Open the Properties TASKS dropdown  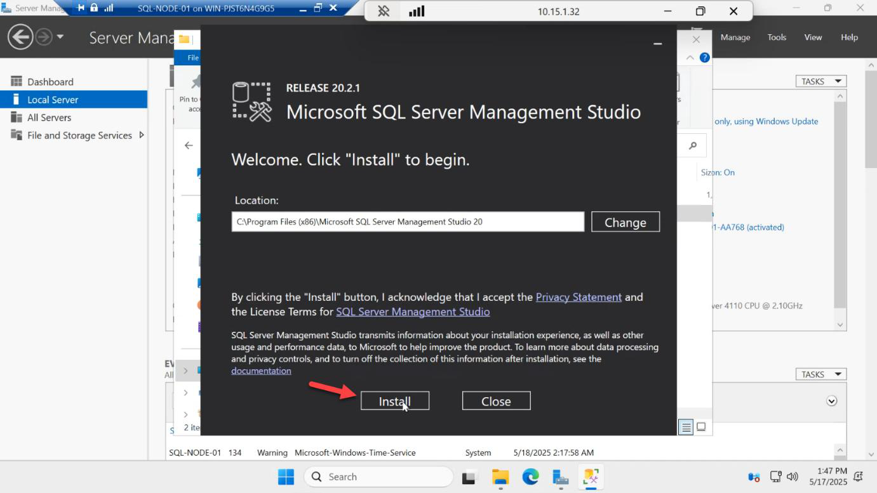[x=820, y=81]
